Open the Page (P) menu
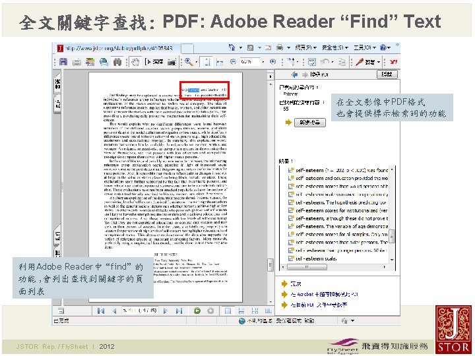This screenshot has width=475, height=356. (305, 47)
